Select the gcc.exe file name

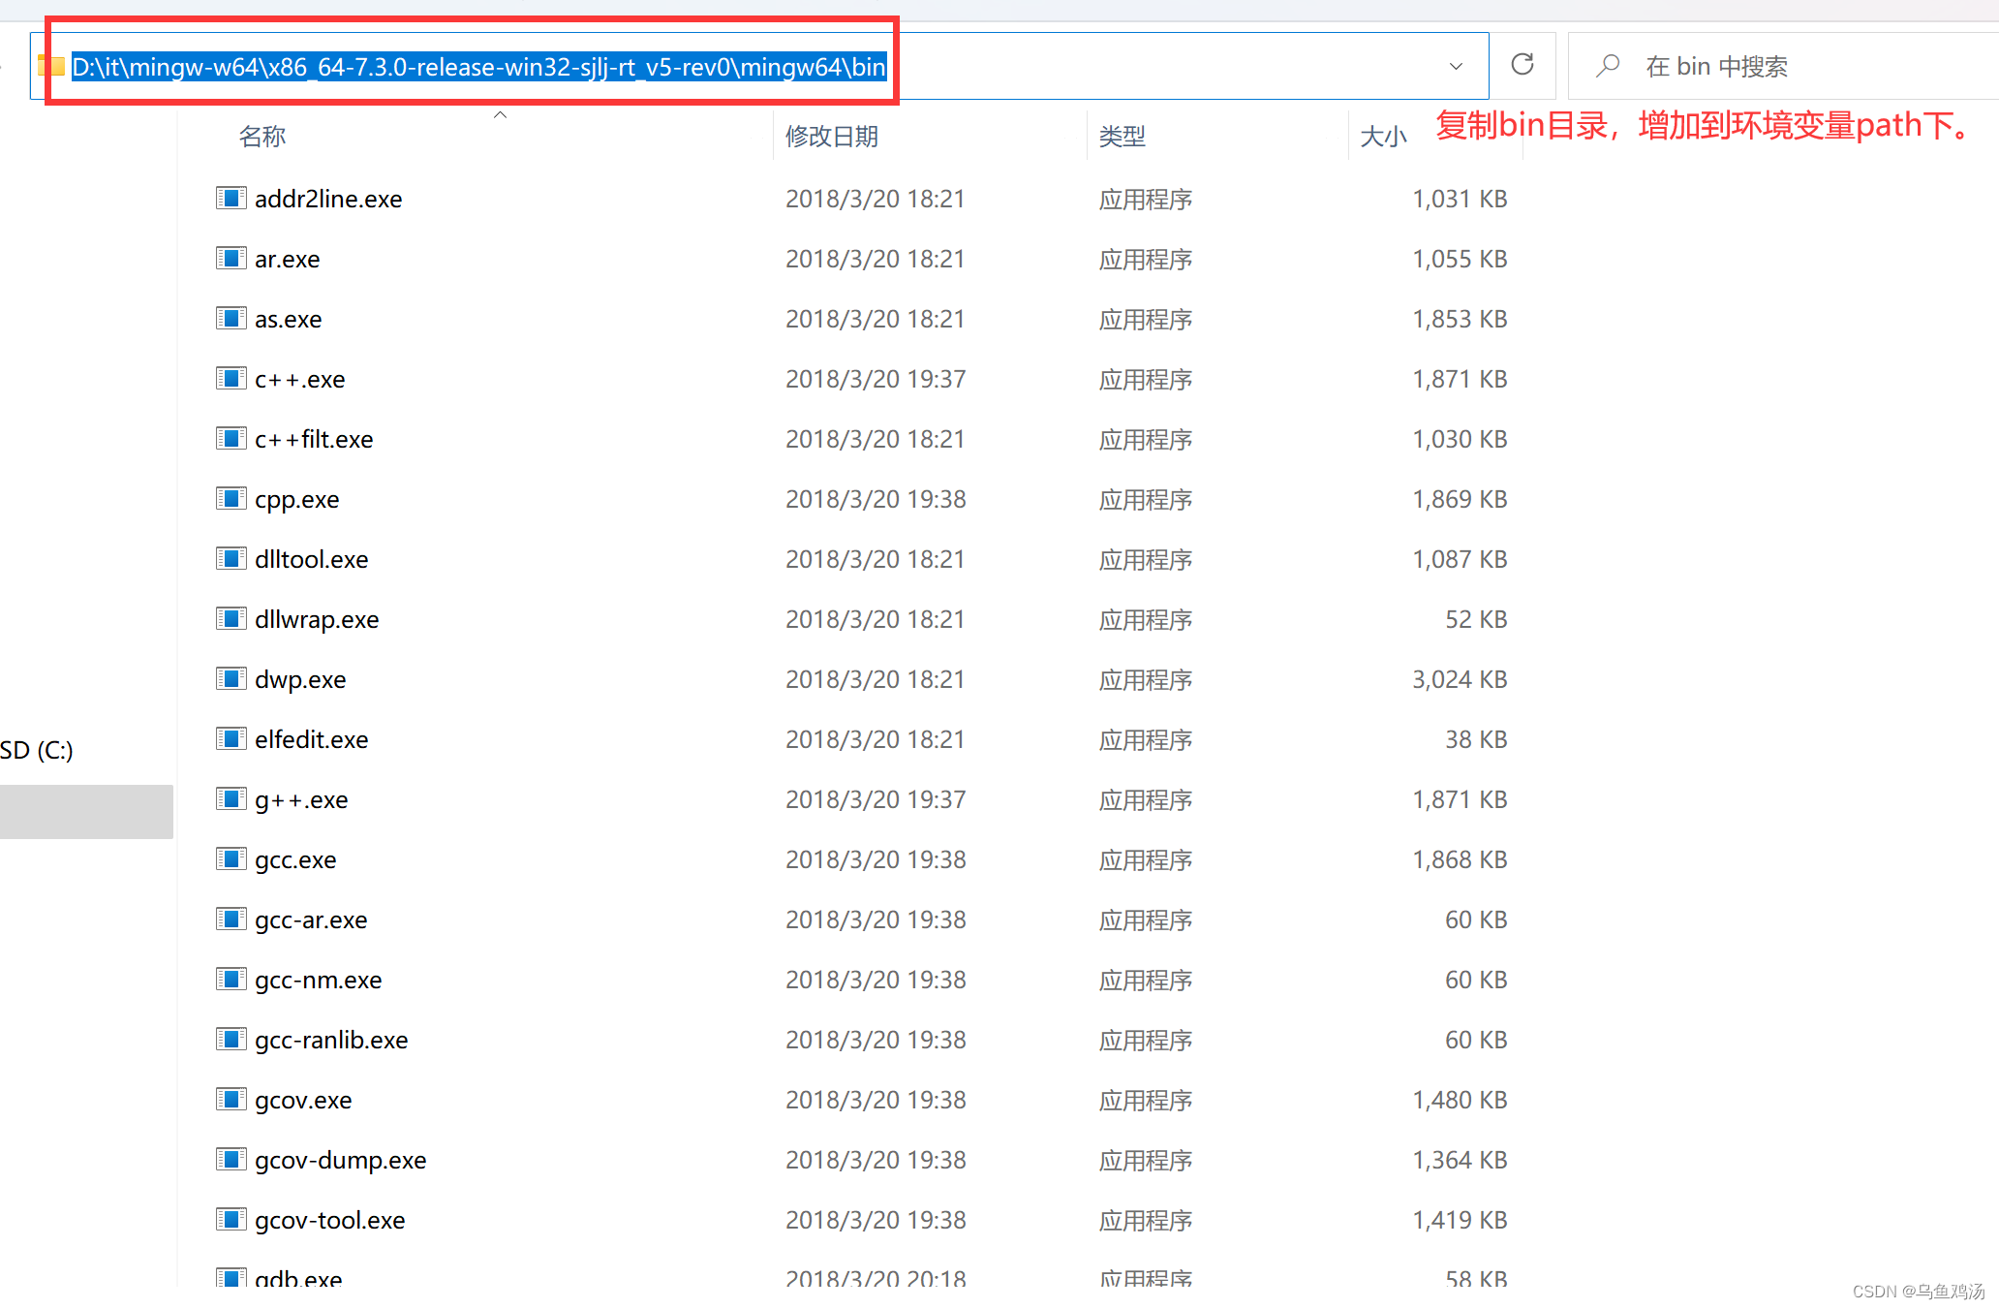[295, 859]
